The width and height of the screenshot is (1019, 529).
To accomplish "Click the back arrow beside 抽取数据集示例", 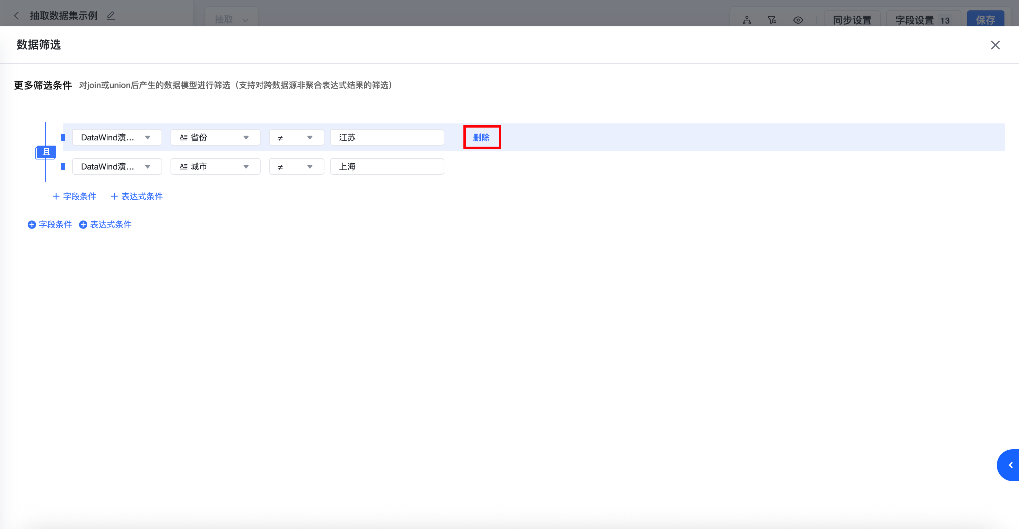I will coord(17,16).
